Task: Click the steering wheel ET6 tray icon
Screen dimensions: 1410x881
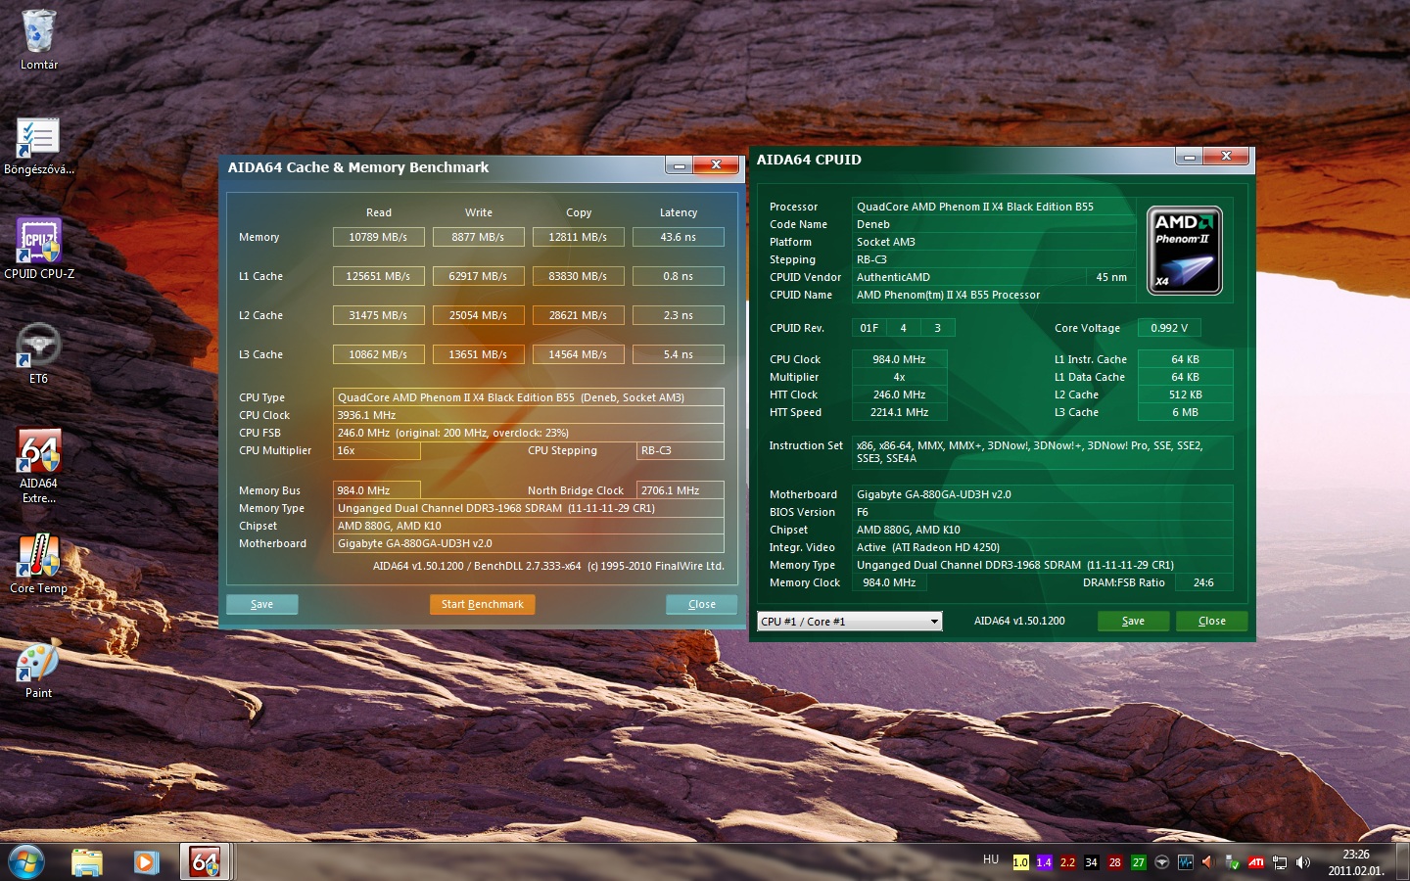Action: tap(1161, 862)
